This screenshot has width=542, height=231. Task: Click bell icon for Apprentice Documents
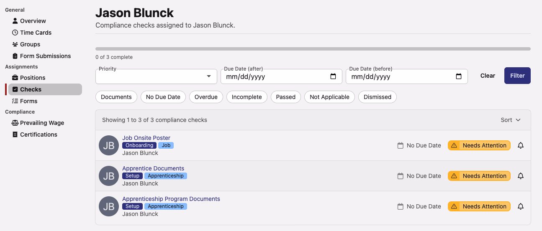[521, 176]
